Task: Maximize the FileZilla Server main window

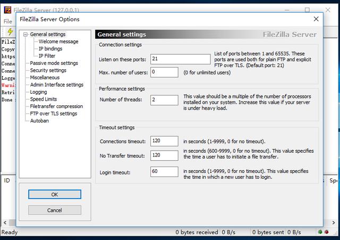Action: click(x=307, y=10)
